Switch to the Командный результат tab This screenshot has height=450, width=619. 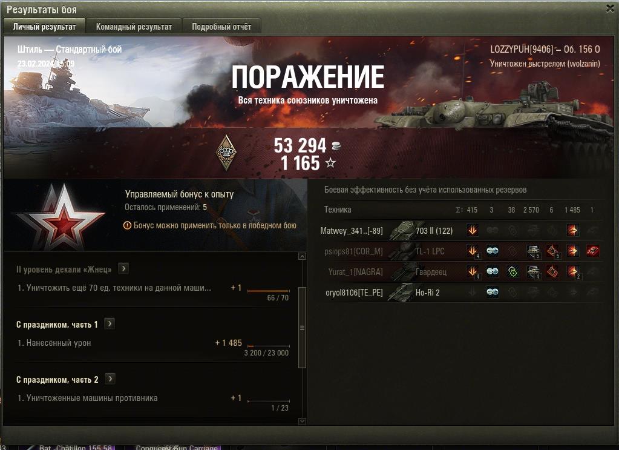134,27
